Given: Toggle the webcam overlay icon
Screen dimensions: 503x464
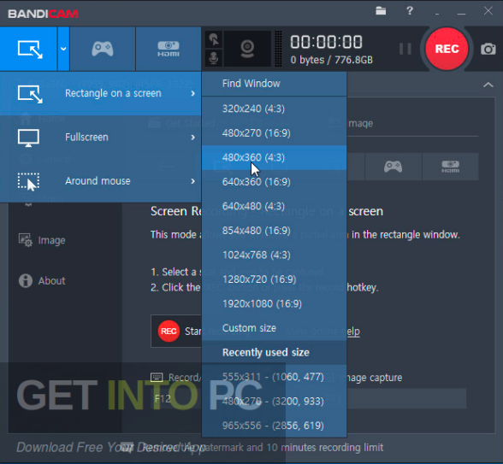Looking at the screenshot, I should tap(247, 49).
